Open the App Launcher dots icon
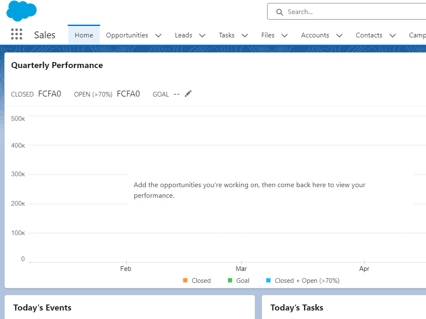 [x=17, y=34]
